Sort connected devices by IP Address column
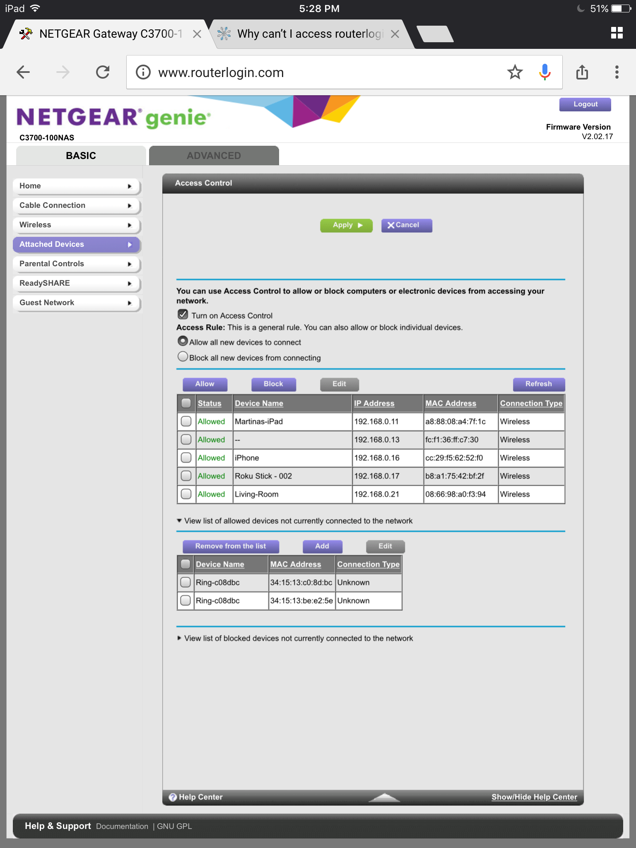636x848 pixels. pyautogui.click(x=374, y=403)
